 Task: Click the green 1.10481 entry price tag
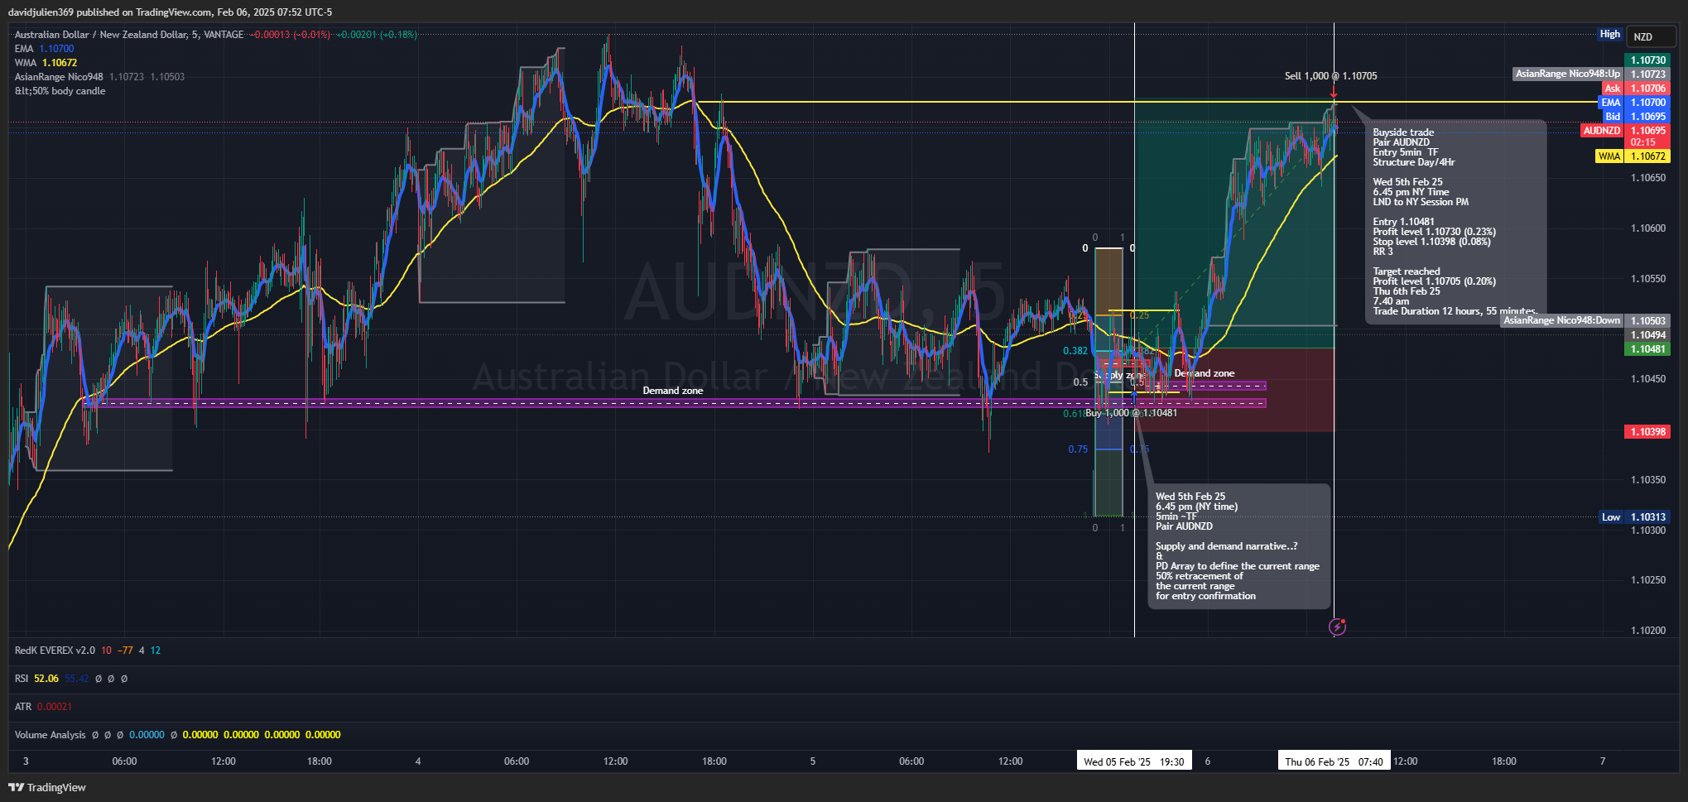pos(1648,349)
